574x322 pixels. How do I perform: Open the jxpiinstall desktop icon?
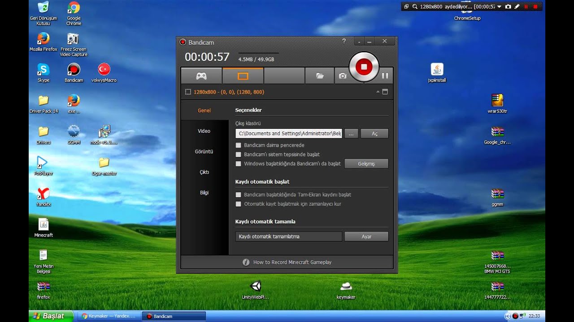click(x=437, y=73)
